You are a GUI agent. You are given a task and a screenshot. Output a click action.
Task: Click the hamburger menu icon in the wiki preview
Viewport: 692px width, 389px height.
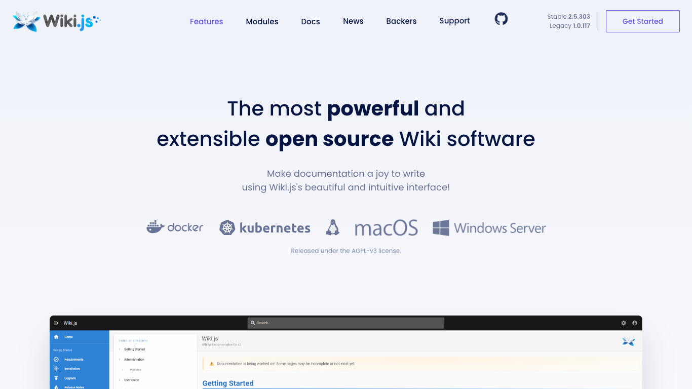coord(56,323)
